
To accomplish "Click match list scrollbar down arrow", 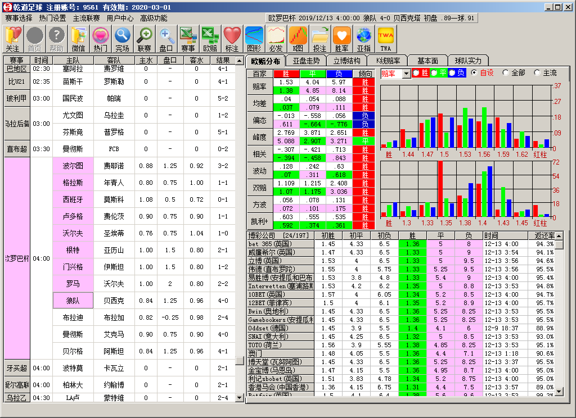I will click(240, 397).
